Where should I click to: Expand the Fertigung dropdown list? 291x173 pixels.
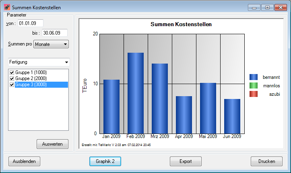(39, 62)
